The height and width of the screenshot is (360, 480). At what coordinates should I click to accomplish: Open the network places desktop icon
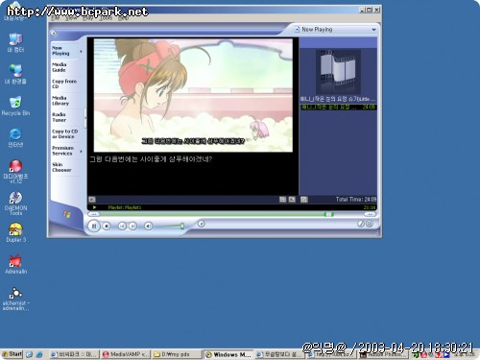pyautogui.click(x=15, y=74)
